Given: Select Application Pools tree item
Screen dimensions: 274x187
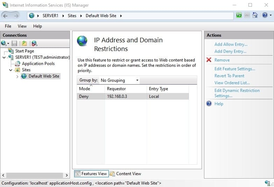Looking at the screenshot, I should (38, 64).
